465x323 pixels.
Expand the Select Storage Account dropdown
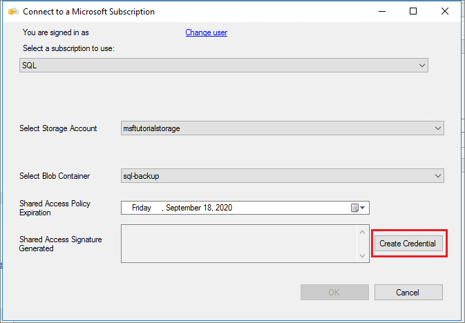pos(437,128)
